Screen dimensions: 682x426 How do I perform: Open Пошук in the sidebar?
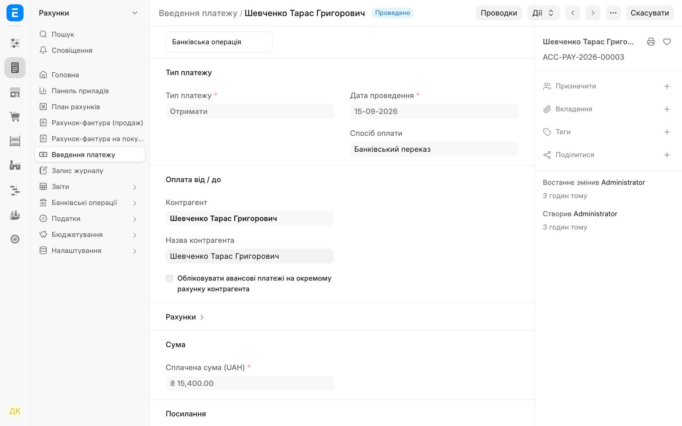coord(90,34)
